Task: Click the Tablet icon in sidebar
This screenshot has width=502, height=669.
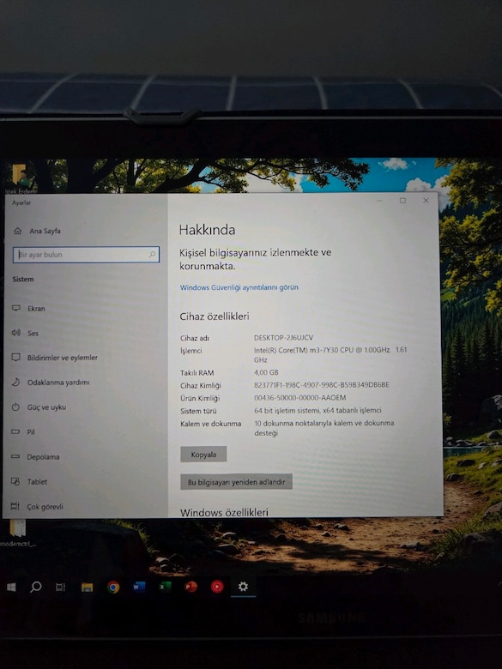Action: [x=15, y=481]
